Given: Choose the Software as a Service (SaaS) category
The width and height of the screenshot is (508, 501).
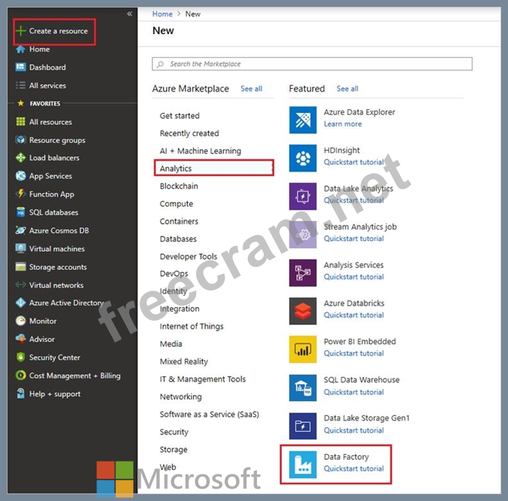Looking at the screenshot, I should click(209, 414).
